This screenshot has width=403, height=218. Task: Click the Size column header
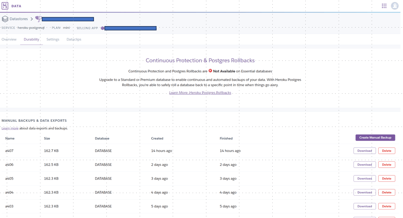47,138
